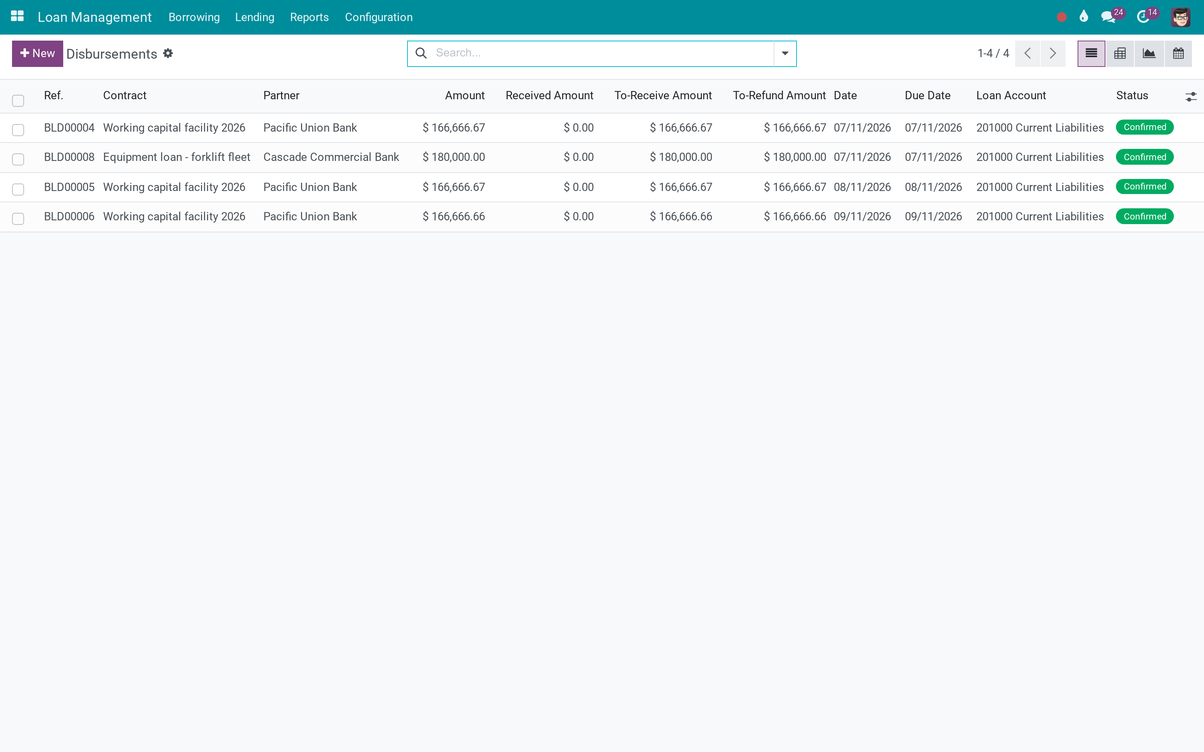The width and height of the screenshot is (1204, 752).
Task: Sort by To-Refund Amount column header
Action: pos(779,96)
